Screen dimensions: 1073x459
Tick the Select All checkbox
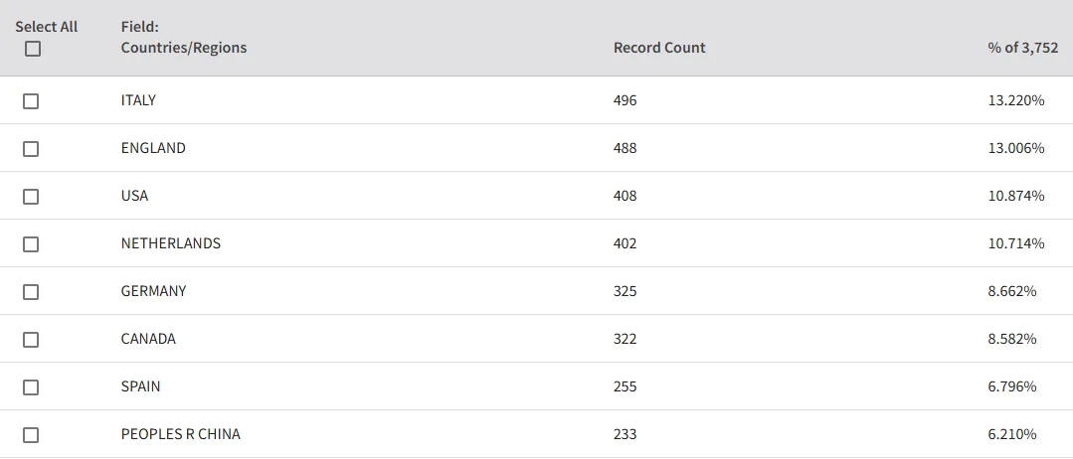pos(32,50)
